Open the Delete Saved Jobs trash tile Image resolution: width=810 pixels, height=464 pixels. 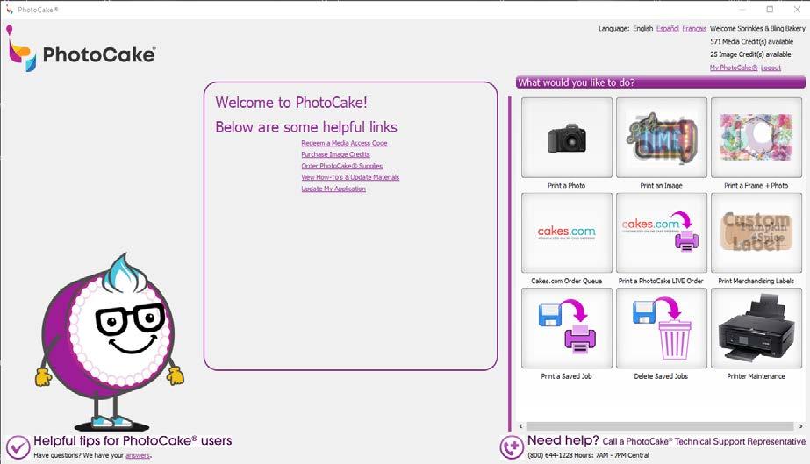tap(661, 328)
